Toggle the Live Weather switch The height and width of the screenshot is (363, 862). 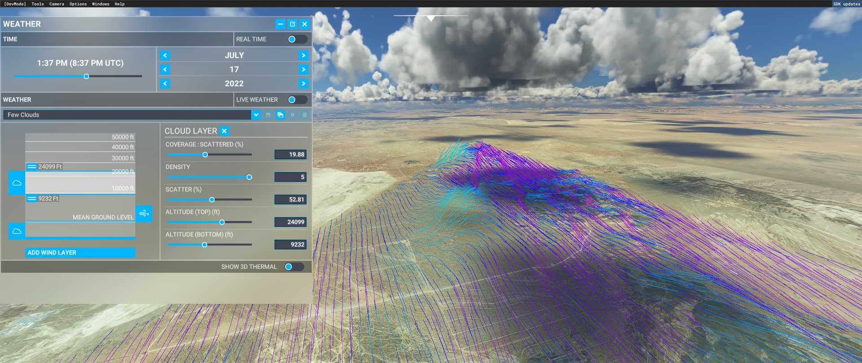[x=297, y=99]
